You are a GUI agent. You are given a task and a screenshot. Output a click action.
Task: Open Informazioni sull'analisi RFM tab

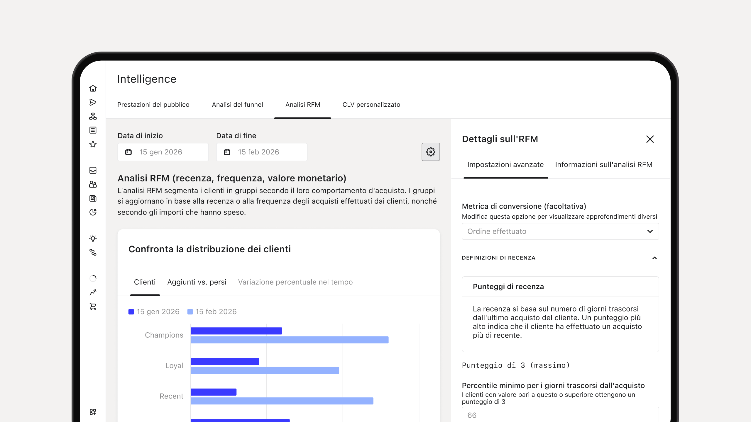tap(604, 165)
